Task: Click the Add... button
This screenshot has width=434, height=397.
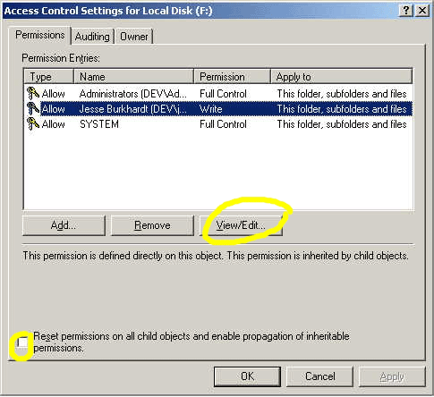Action: (64, 225)
